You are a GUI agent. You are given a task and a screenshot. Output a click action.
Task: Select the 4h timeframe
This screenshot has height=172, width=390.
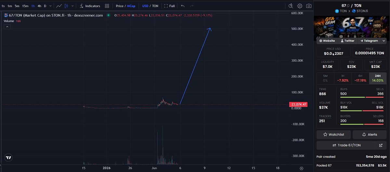[39, 6]
